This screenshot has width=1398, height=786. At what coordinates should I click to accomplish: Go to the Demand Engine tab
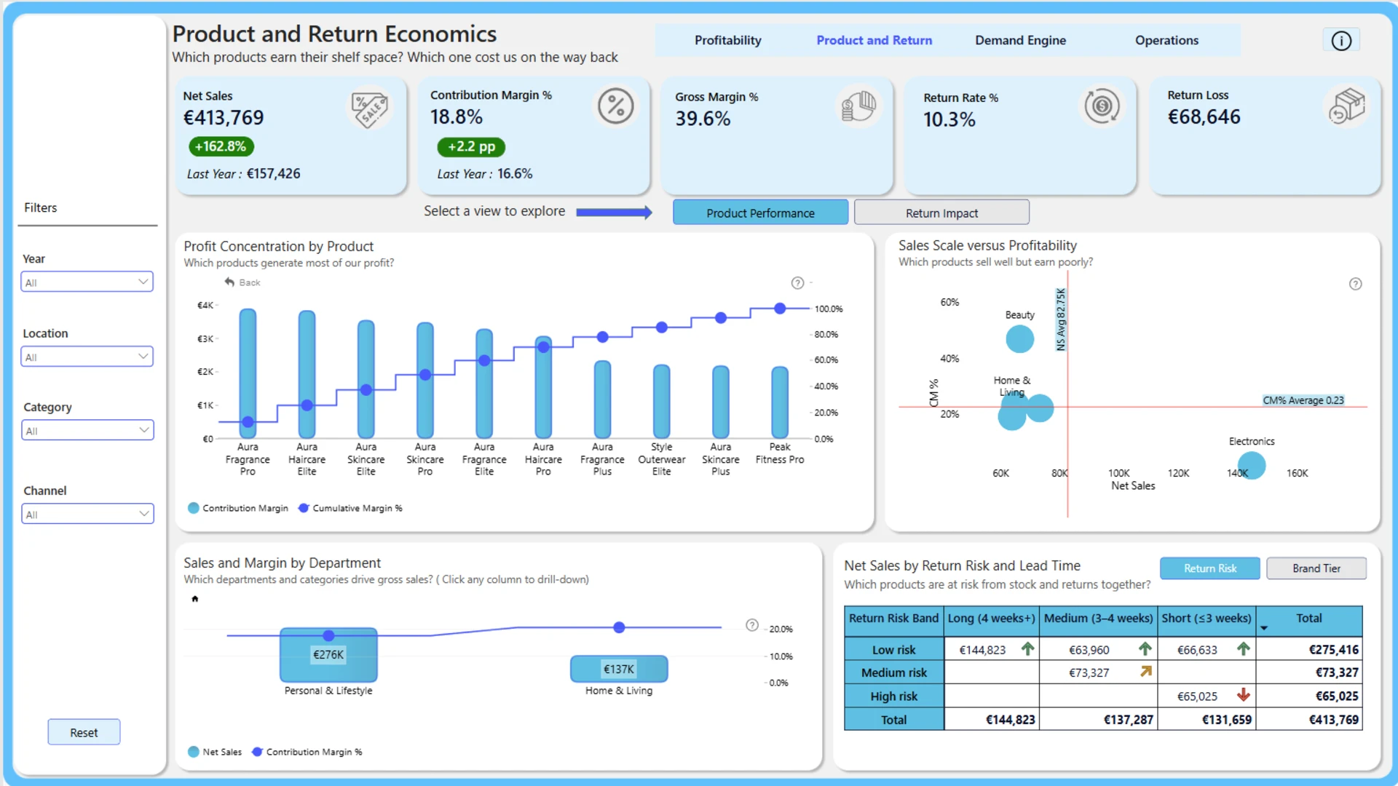pos(1020,40)
